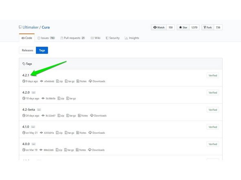Open tag 4.2-beta
This screenshot has width=241, height=180.
(x=28, y=109)
